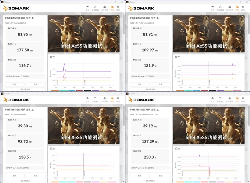Click warning triangle in the 39.30 FPS window
The height and width of the screenshot is (183, 250).
pyautogui.click(x=32, y=109)
